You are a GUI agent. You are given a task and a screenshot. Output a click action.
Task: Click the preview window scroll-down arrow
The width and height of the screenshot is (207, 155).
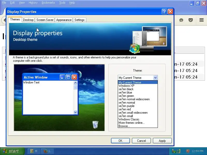[x=75, y=112]
